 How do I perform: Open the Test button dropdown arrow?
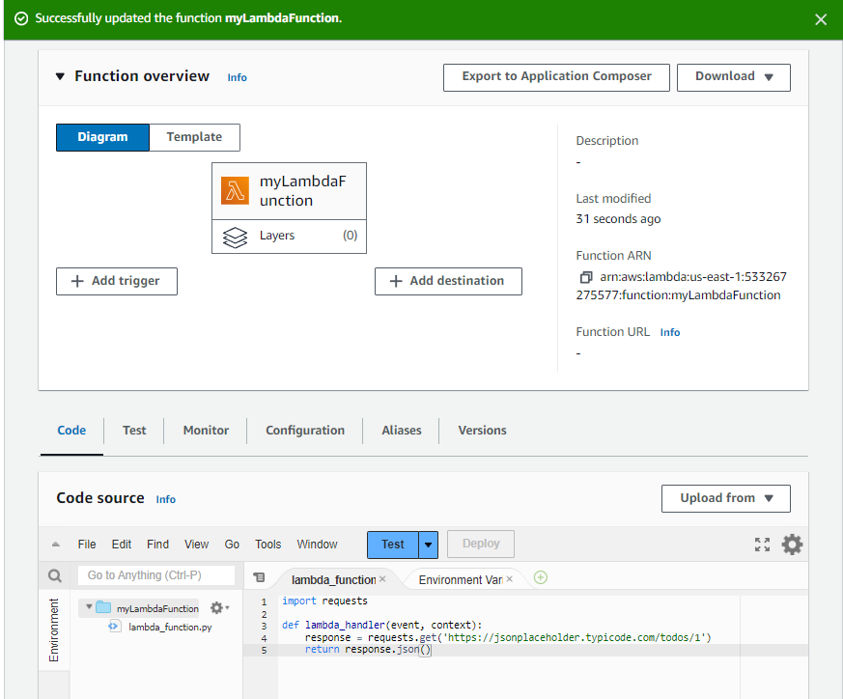tap(429, 545)
